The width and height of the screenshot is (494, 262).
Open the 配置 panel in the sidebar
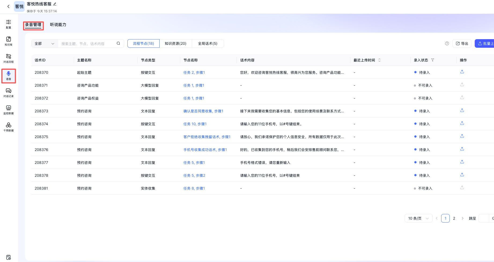click(9, 24)
